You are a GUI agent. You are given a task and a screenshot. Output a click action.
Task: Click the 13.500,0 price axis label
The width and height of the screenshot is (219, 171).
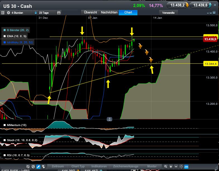(212, 25)
